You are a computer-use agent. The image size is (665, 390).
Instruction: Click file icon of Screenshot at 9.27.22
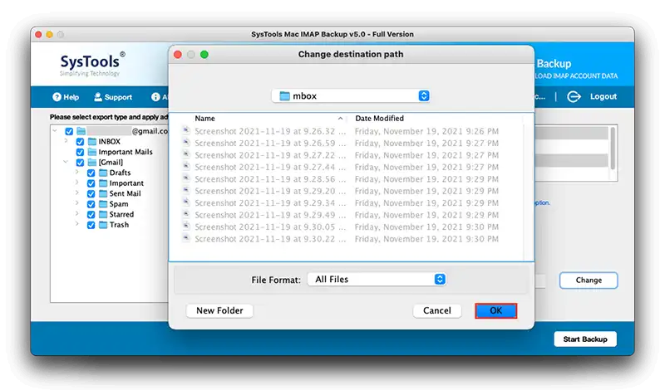click(185, 154)
